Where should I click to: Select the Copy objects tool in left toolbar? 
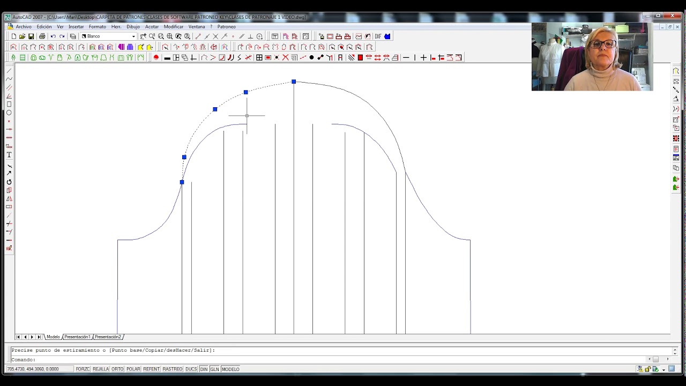tap(9, 190)
